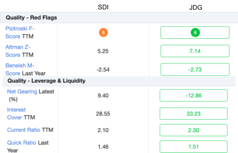Select the SDI column header
238x153 pixels.
(103, 7)
